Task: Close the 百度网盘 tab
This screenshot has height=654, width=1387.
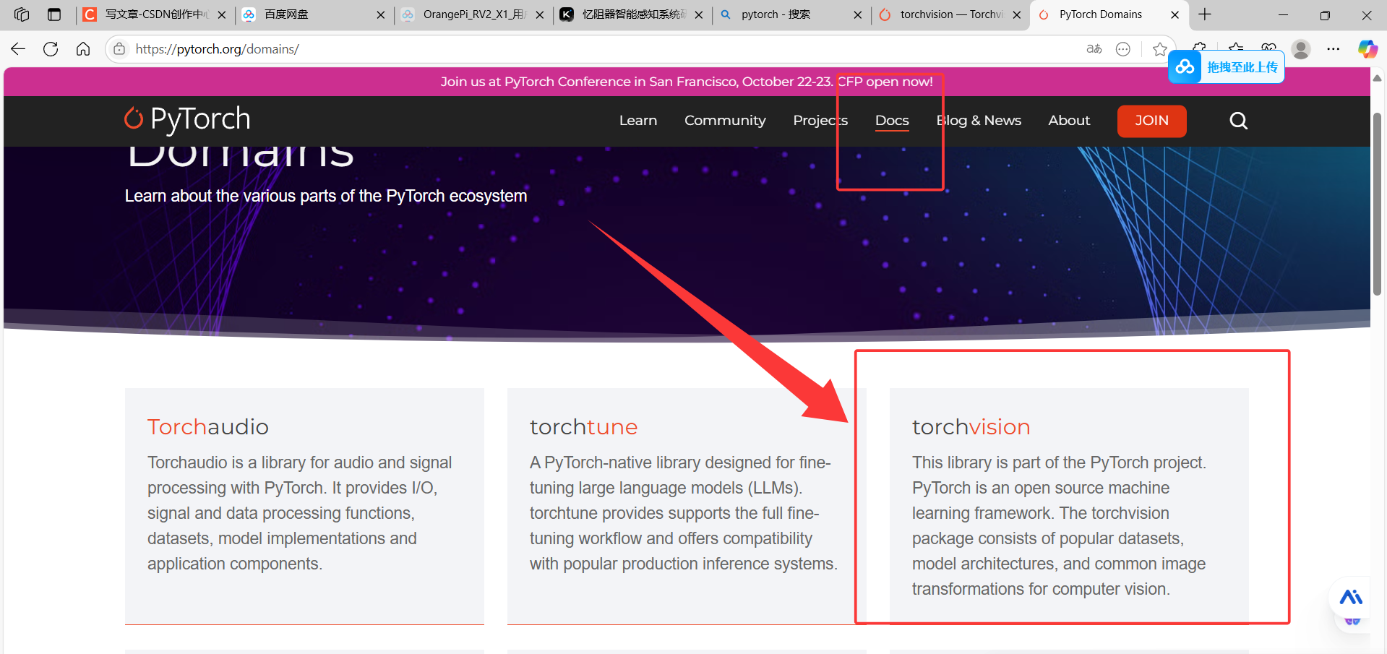Action: 381,14
